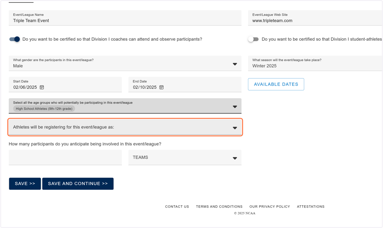Open the CONTACT US link
The width and height of the screenshot is (383, 228).
(177, 207)
